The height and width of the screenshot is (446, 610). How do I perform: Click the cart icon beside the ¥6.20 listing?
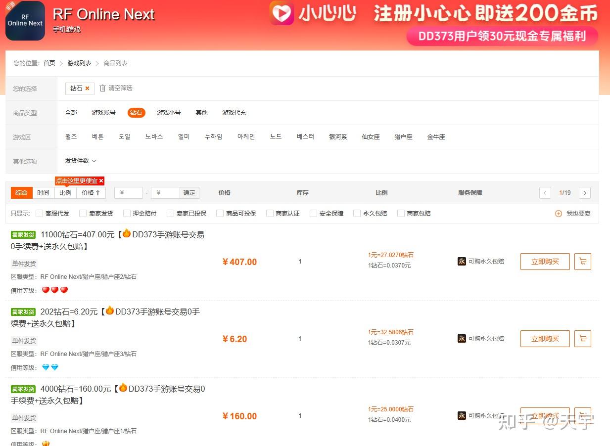(583, 339)
